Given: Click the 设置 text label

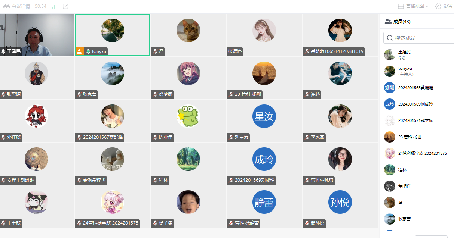Looking at the screenshot, I should click(448, 6).
